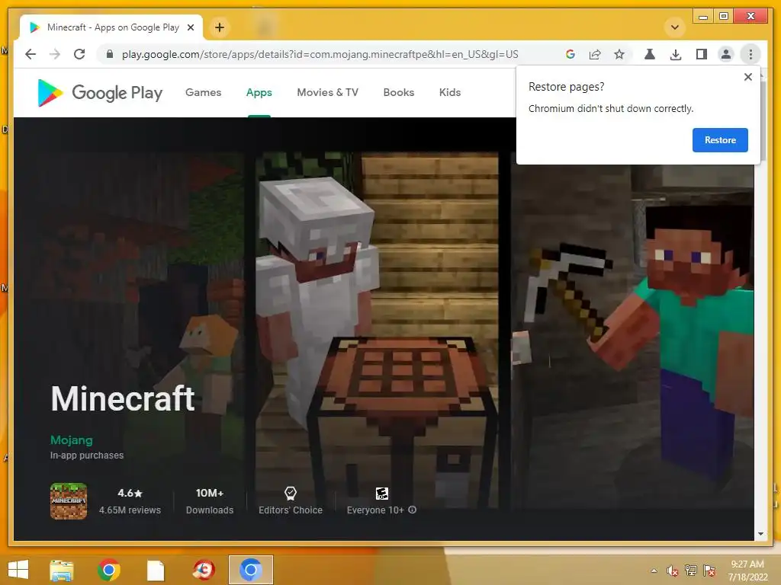Image resolution: width=781 pixels, height=585 pixels.
Task: Bookmark this tab with the star icon
Action: 619,54
